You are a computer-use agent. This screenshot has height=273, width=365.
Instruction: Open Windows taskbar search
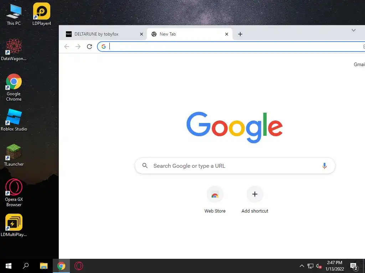click(x=26, y=266)
